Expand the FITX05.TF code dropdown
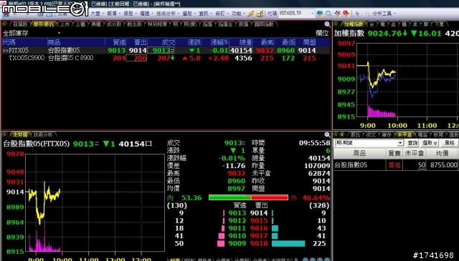The width and height of the screenshot is (459, 261). [x=312, y=14]
